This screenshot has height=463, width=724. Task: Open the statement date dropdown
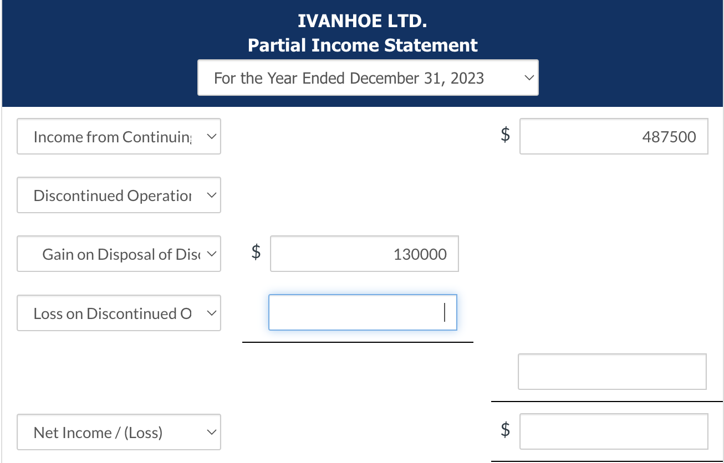tap(368, 78)
